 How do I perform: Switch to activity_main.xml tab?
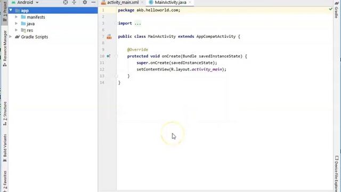(x=123, y=2)
